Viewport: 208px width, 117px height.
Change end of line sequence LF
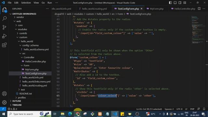186,109
